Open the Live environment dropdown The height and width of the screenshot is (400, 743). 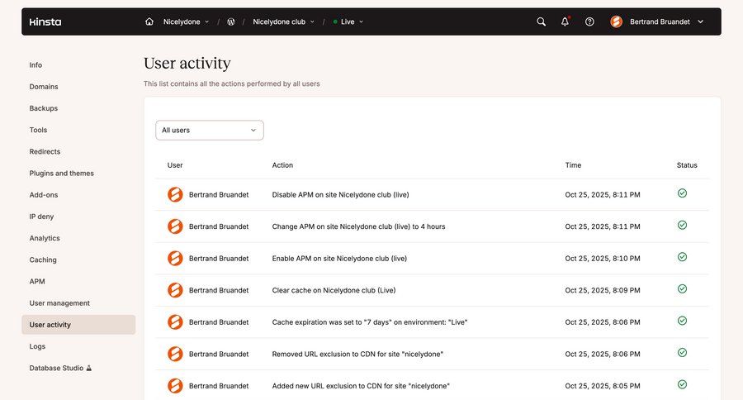(x=348, y=21)
